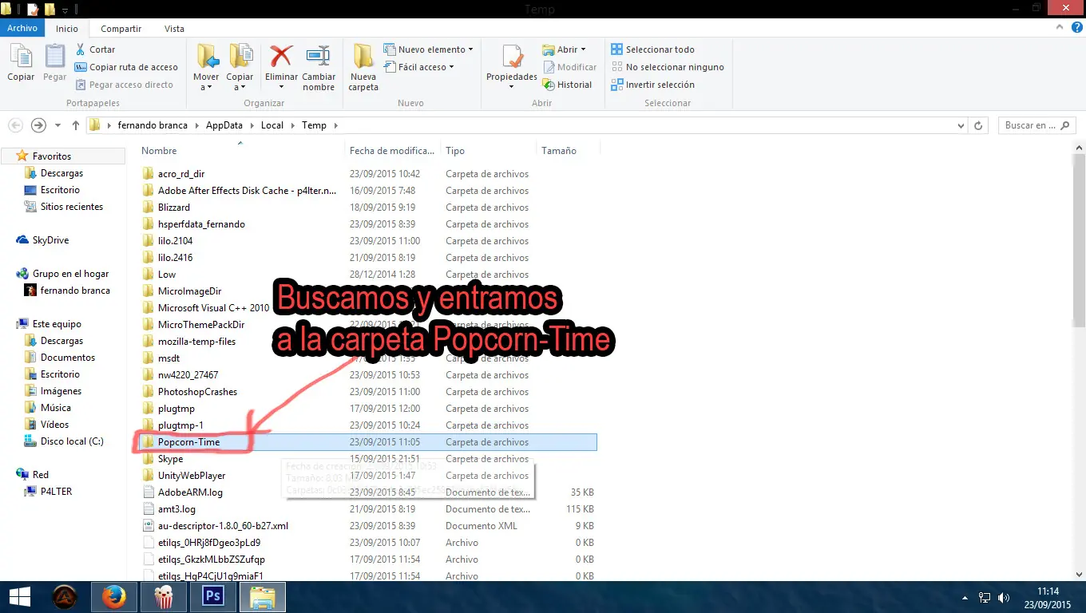The height and width of the screenshot is (613, 1086).
Task: Select Descargas under Favoritos
Action: (x=61, y=173)
